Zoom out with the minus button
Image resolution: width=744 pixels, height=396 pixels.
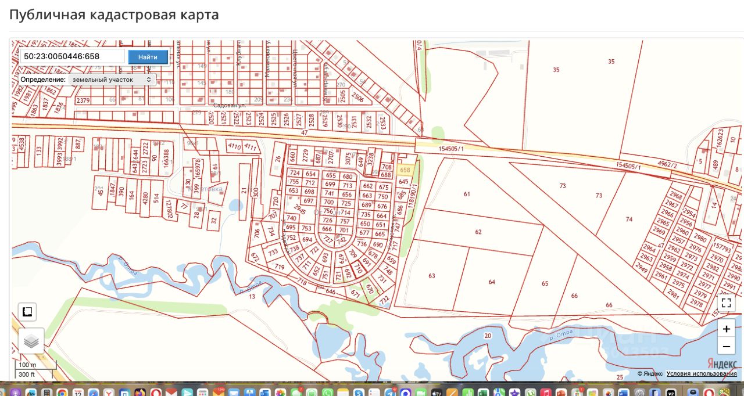point(727,347)
